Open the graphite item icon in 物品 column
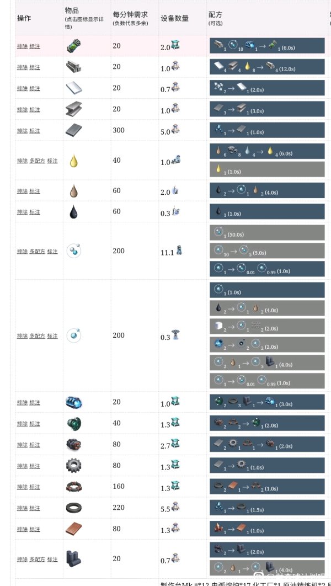The height and width of the screenshot is (586, 331). pyautogui.click(x=74, y=559)
